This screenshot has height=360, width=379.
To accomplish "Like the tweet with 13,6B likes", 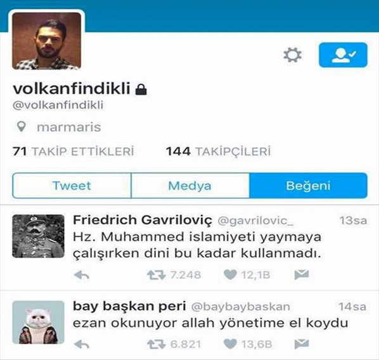I will [230, 344].
